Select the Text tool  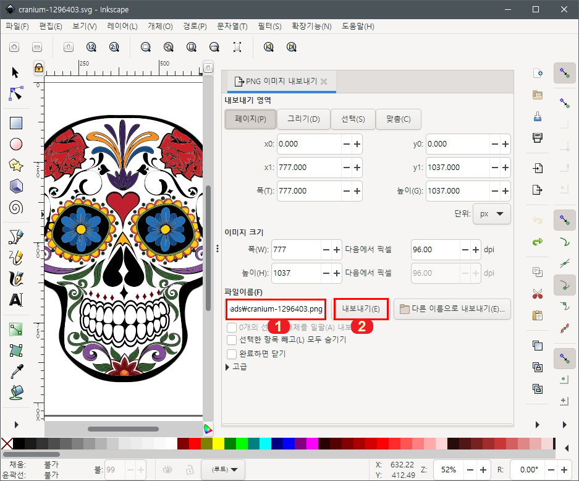coord(16,300)
